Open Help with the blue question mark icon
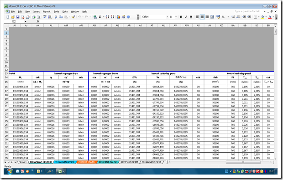The image size is (283, 180). point(129,17)
